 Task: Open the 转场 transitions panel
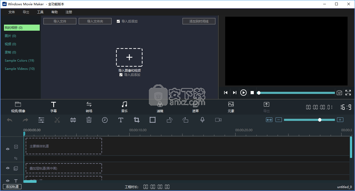[89, 107]
